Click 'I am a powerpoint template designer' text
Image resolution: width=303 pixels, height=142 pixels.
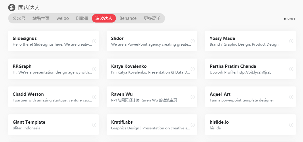tap(242, 100)
